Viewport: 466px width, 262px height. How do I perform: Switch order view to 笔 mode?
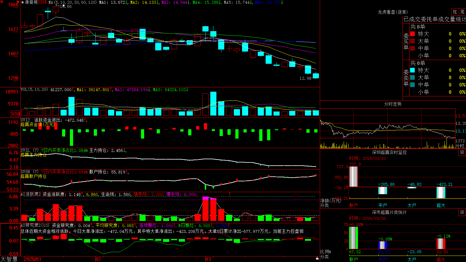462,12
